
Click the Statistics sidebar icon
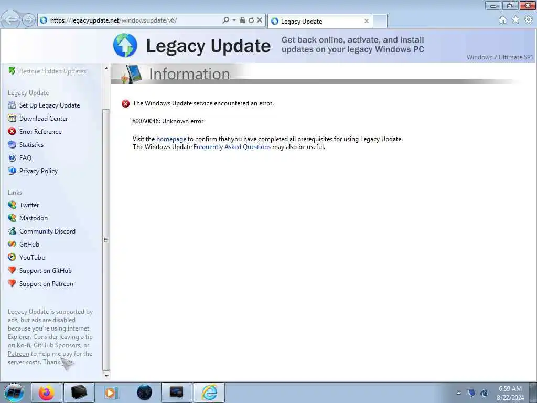[12, 144]
